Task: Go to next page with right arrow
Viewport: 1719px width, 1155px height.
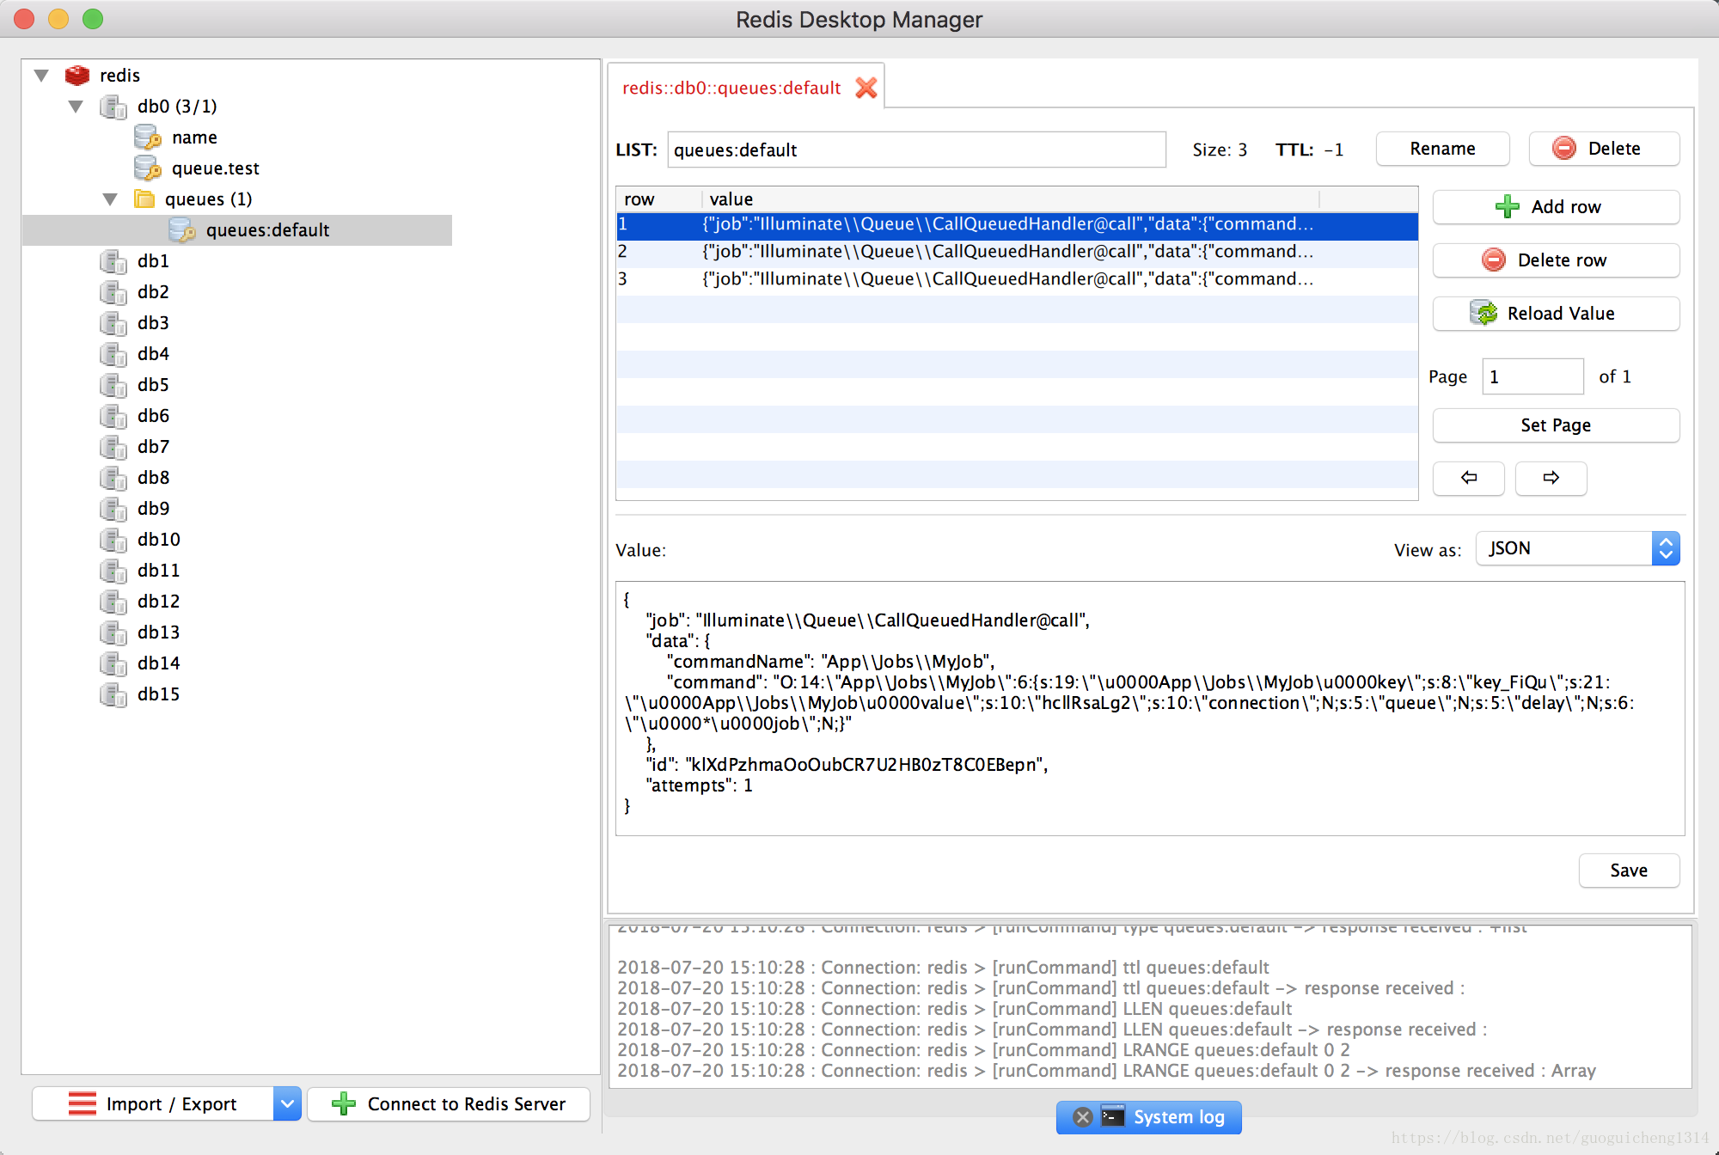Action: pos(1551,478)
